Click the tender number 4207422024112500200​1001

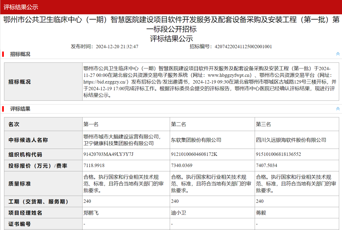pyautogui.click(x=243, y=47)
